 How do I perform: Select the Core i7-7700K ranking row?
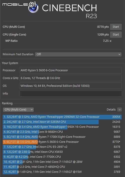click(x=62, y=157)
